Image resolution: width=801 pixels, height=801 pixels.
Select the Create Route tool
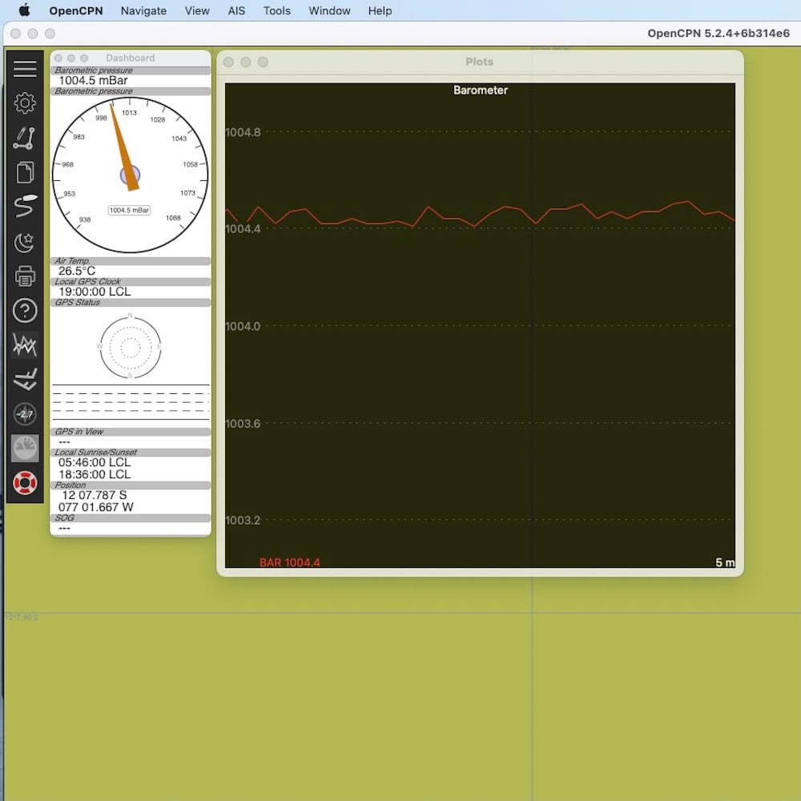(x=25, y=138)
